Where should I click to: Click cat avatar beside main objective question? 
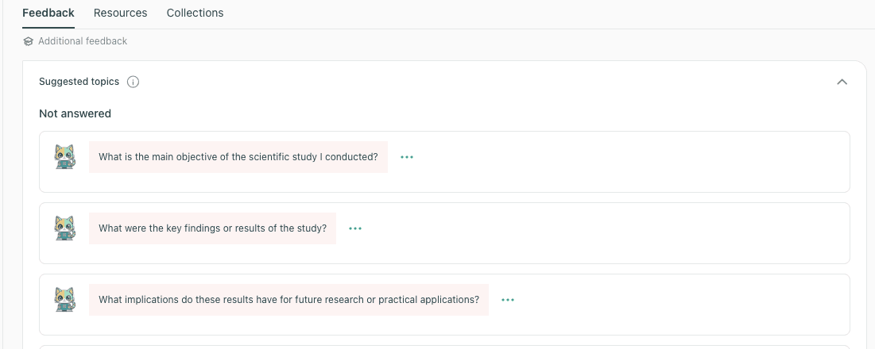[64, 157]
